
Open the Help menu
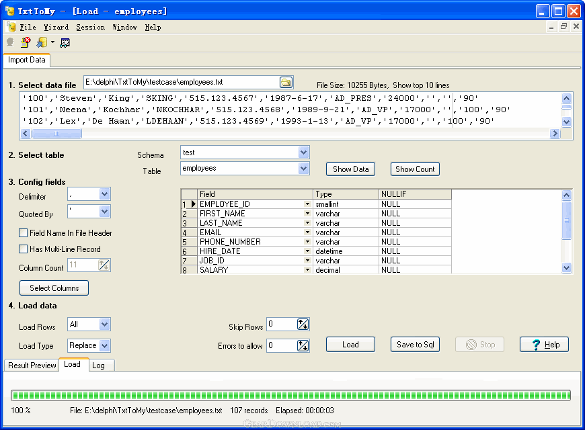153,28
